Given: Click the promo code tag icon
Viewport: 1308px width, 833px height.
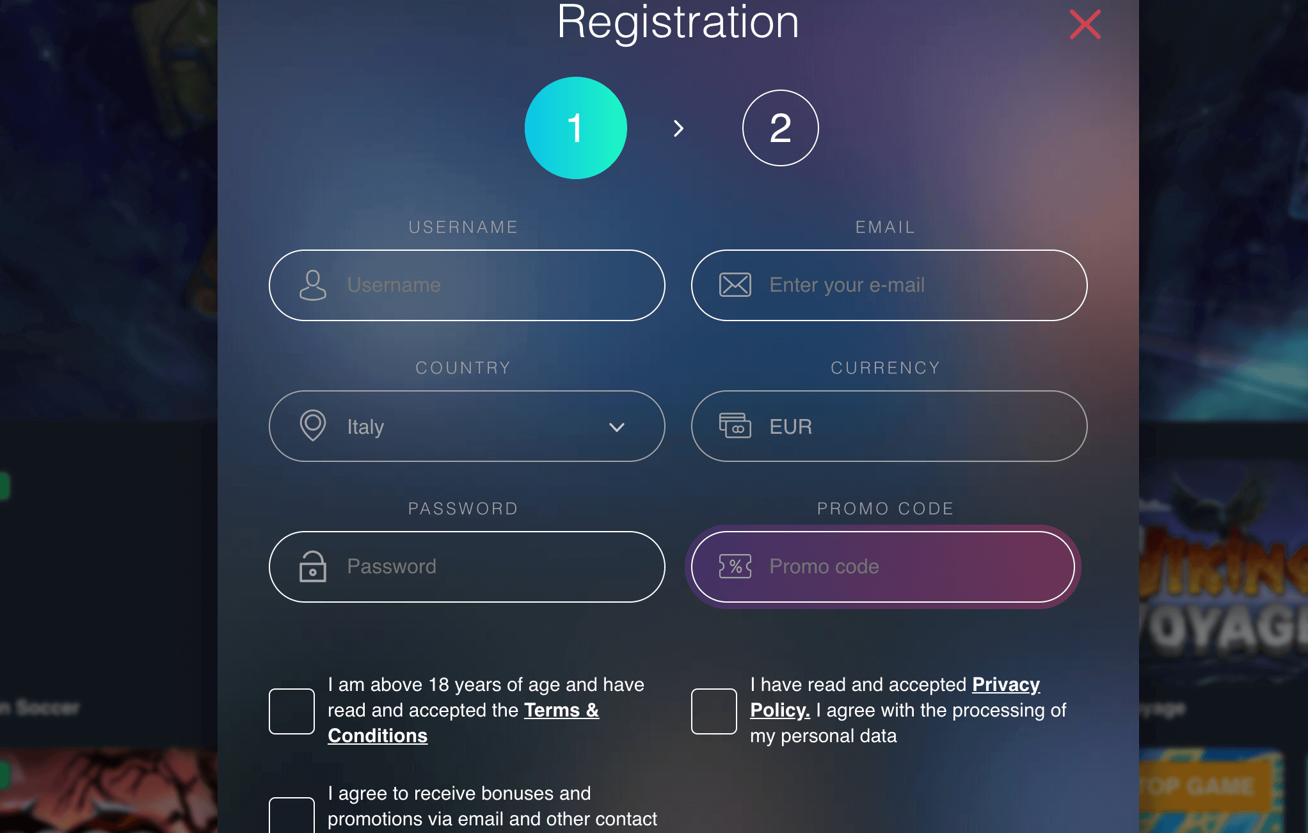Looking at the screenshot, I should click(x=735, y=566).
